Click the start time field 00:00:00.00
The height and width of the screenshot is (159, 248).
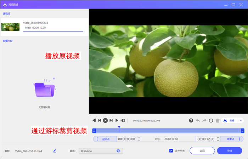pos(126,139)
